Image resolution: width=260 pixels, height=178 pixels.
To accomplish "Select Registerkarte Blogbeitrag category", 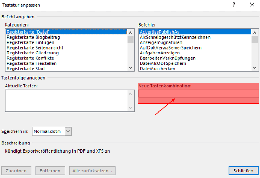I will coord(33,37).
